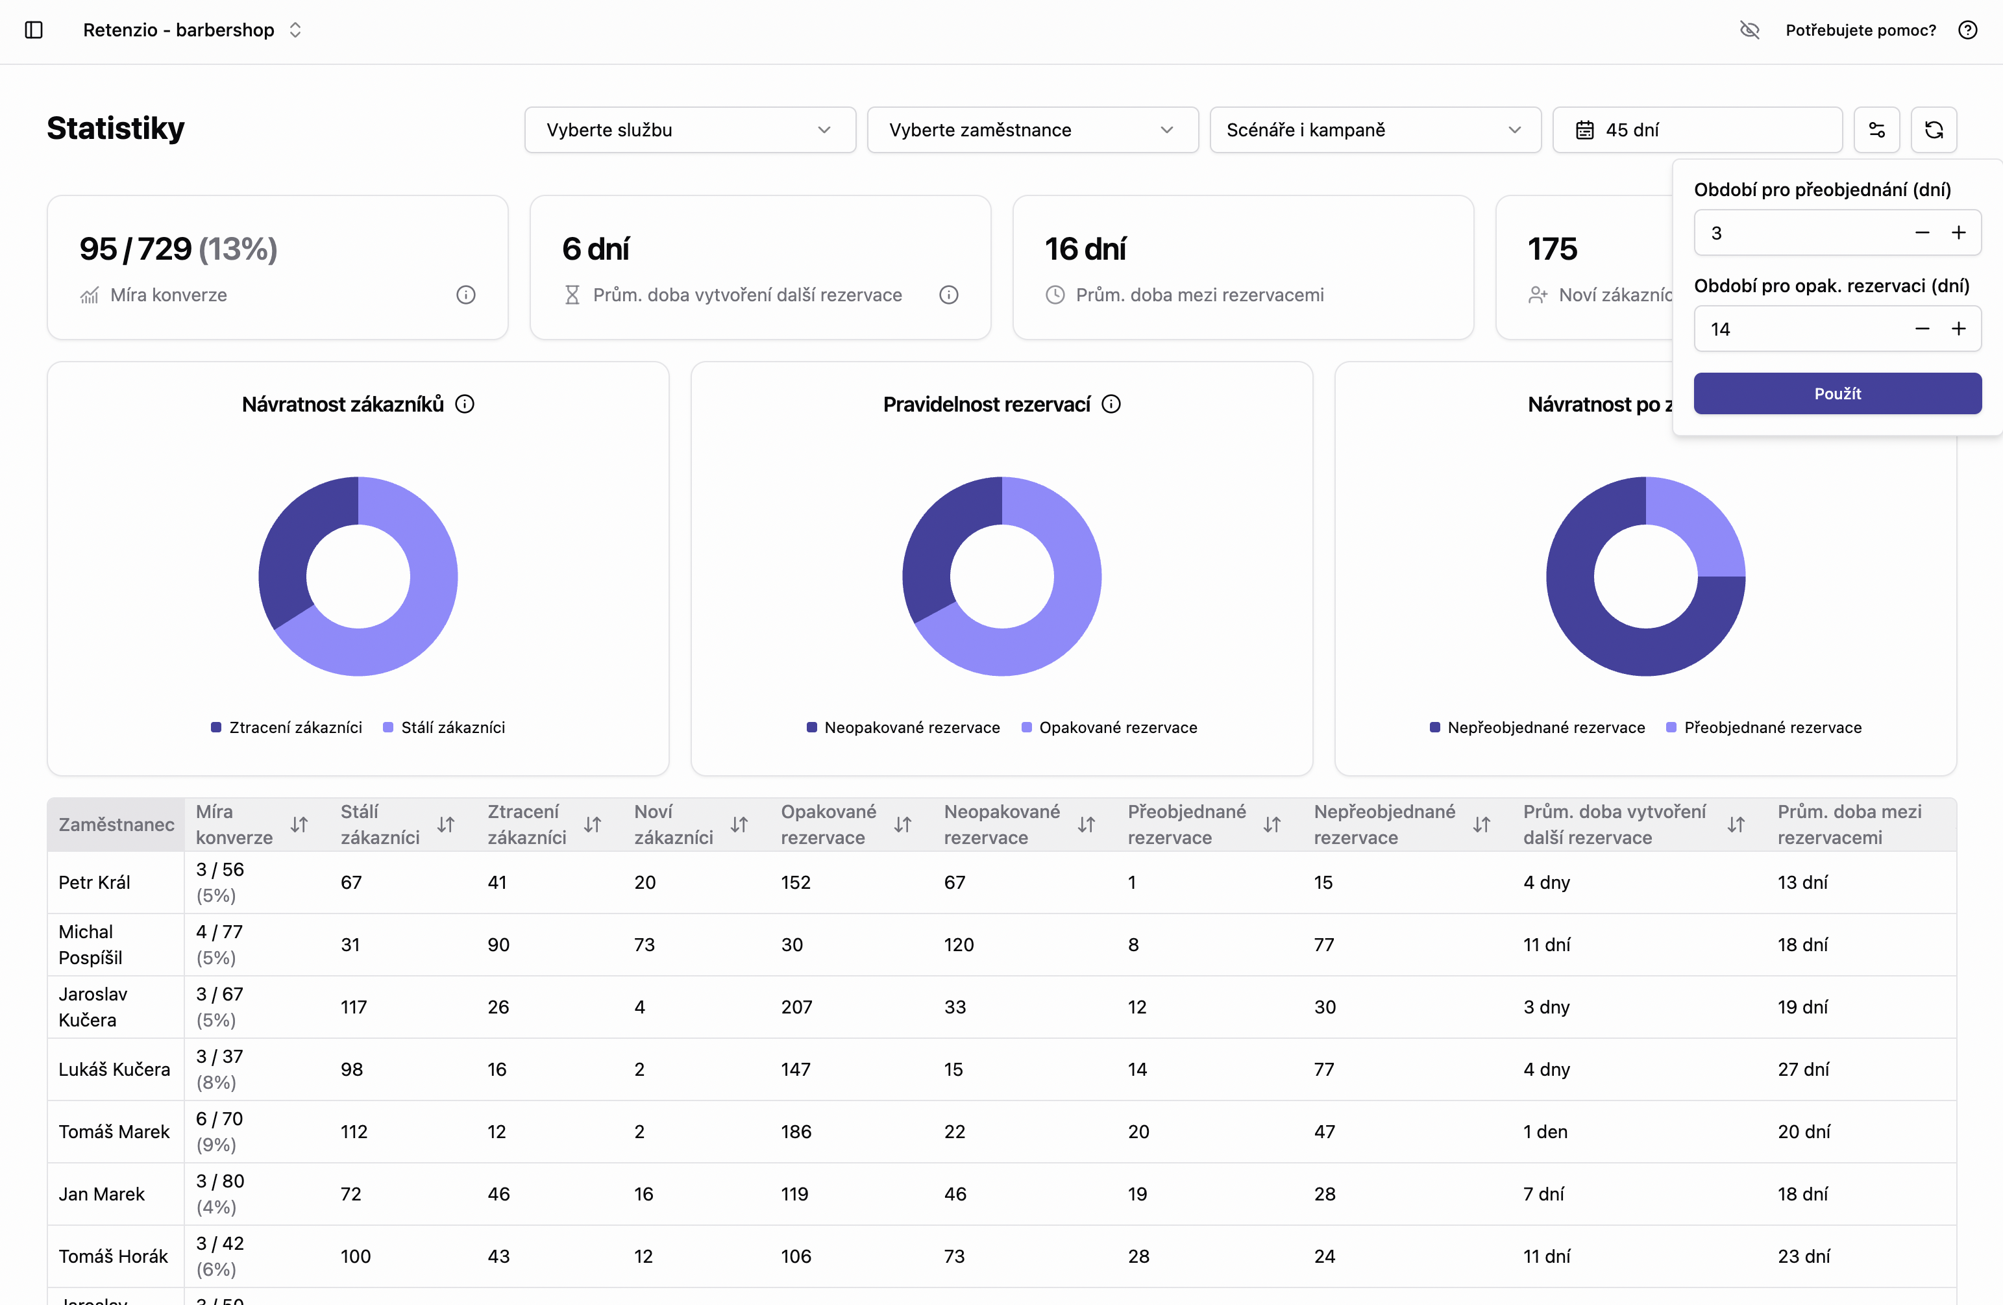Open the Vyberte službu dropdown
This screenshot has height=1305, width=2003.
click(689, 130)
